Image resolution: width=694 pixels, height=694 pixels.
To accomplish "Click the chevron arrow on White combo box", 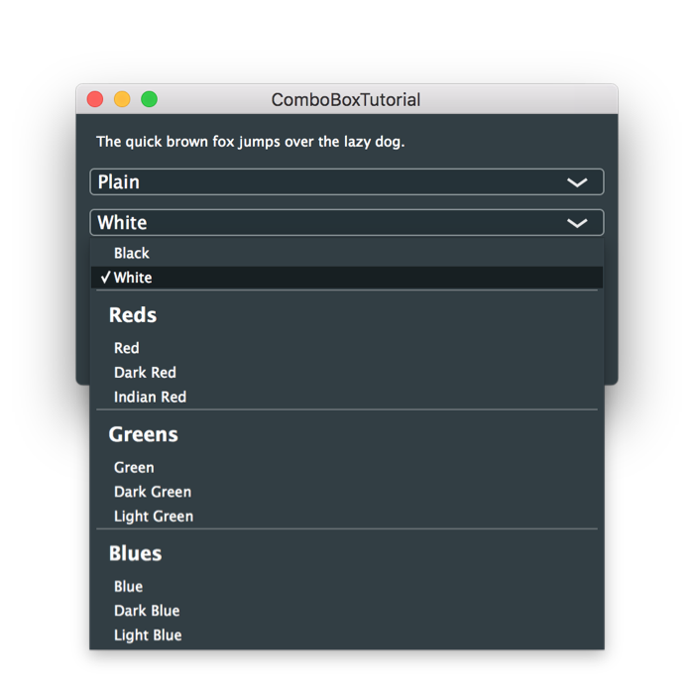I will [577, 223].
